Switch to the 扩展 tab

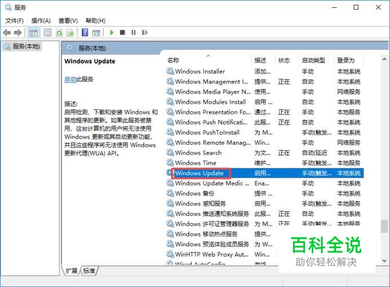(72, 271)
